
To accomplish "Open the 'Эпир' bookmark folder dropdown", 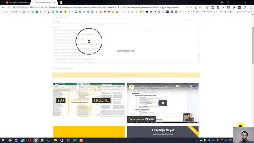I will [209, 12].
